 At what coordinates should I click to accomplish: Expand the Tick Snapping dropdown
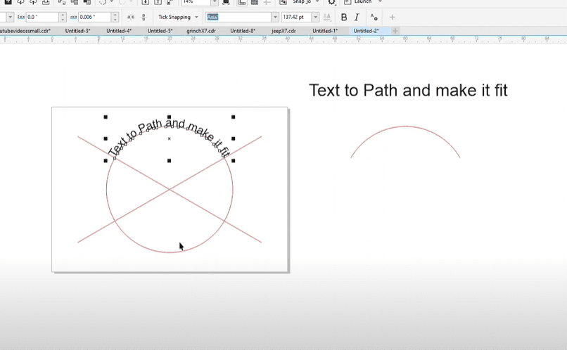coord(196,17)
